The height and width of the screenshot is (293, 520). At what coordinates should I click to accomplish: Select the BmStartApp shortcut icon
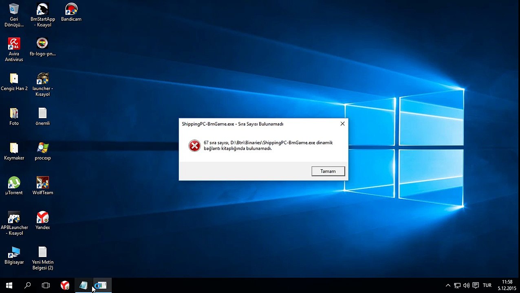(x=42, y=15)
